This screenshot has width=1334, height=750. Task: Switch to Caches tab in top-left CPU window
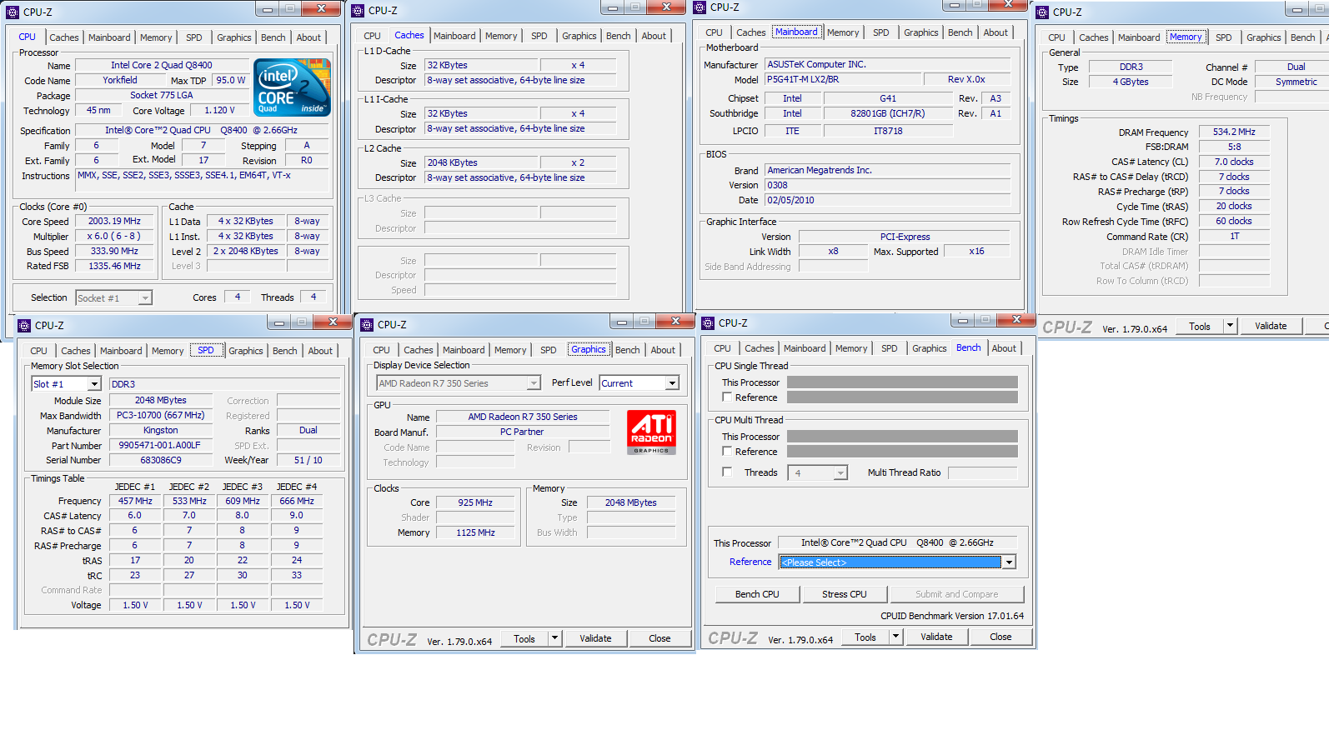(63, 37)
